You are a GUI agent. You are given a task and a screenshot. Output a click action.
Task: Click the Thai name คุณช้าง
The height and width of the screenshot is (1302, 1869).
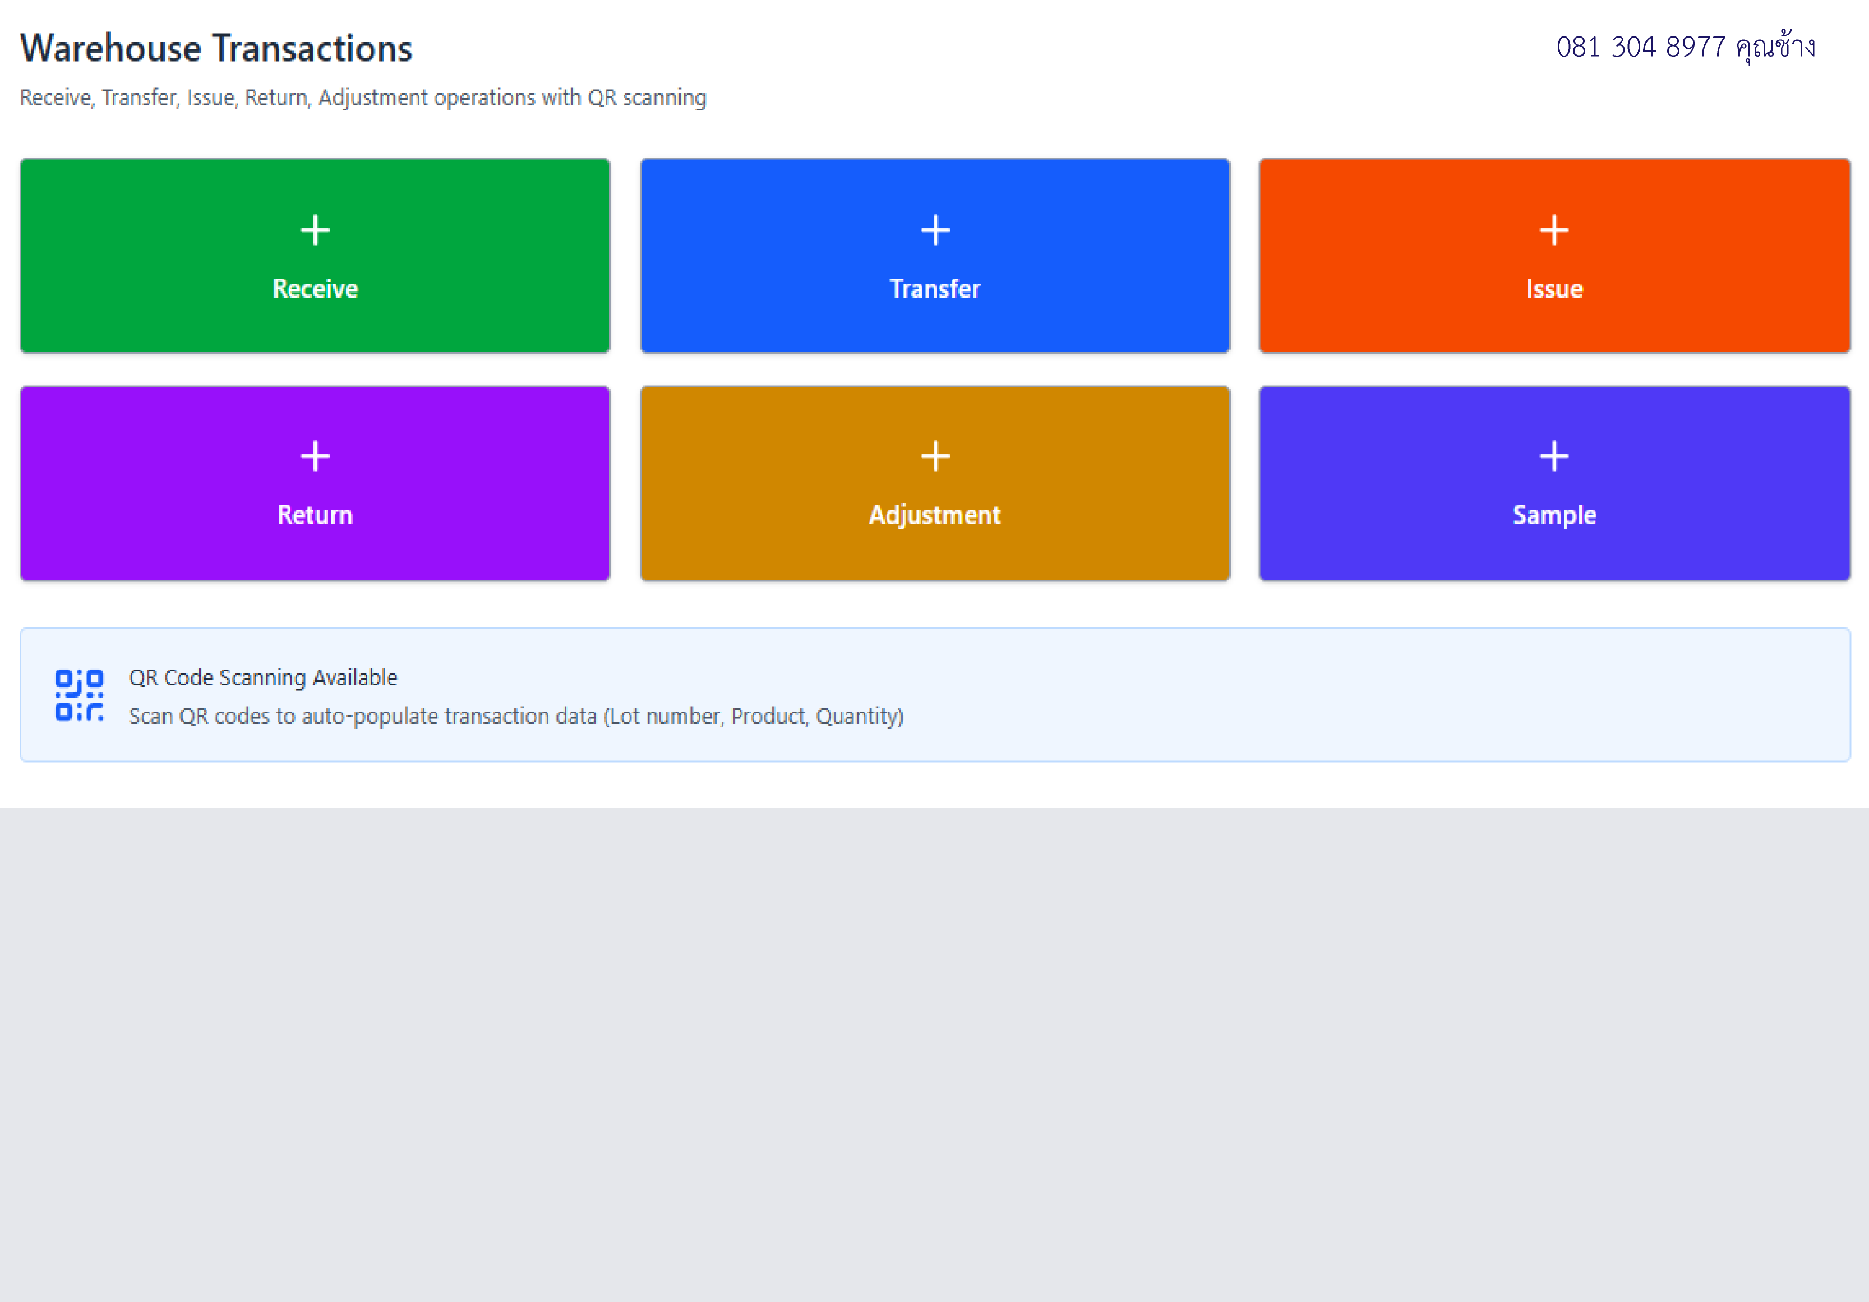[x=1775, y=47]
